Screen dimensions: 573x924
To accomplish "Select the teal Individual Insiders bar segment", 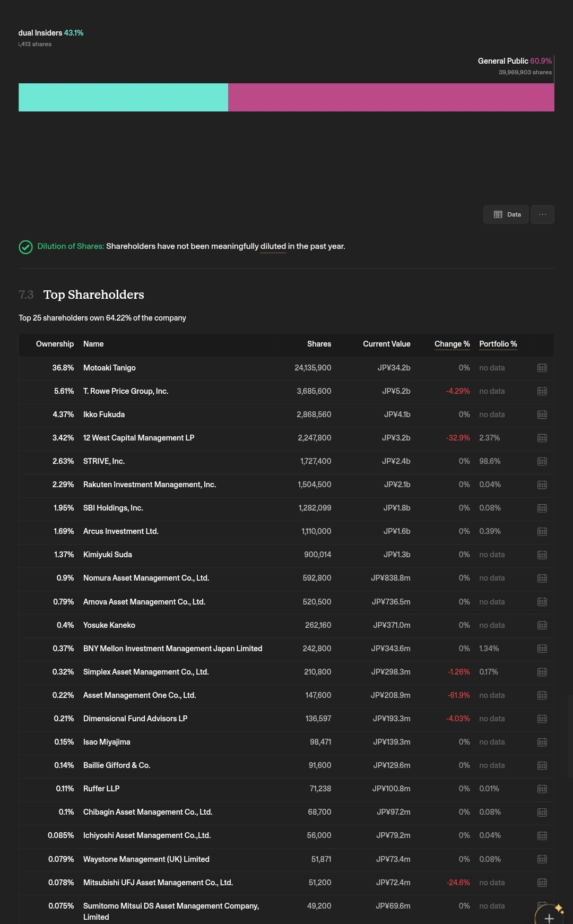I will click(x=123, y=97).
